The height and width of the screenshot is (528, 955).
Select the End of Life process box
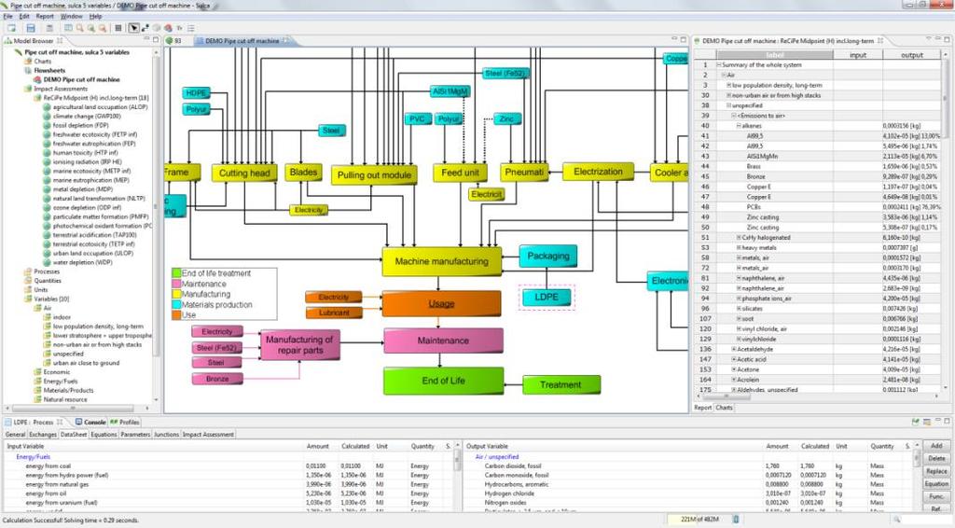443,381
